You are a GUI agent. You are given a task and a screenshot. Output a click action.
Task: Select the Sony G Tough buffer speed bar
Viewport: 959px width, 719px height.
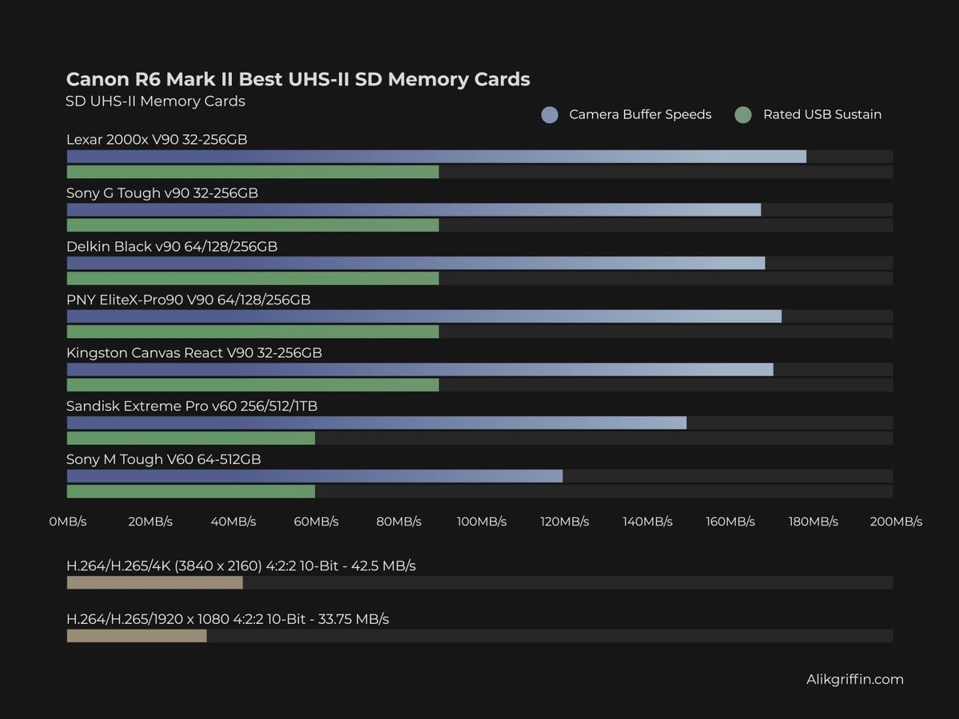point(413,209)
